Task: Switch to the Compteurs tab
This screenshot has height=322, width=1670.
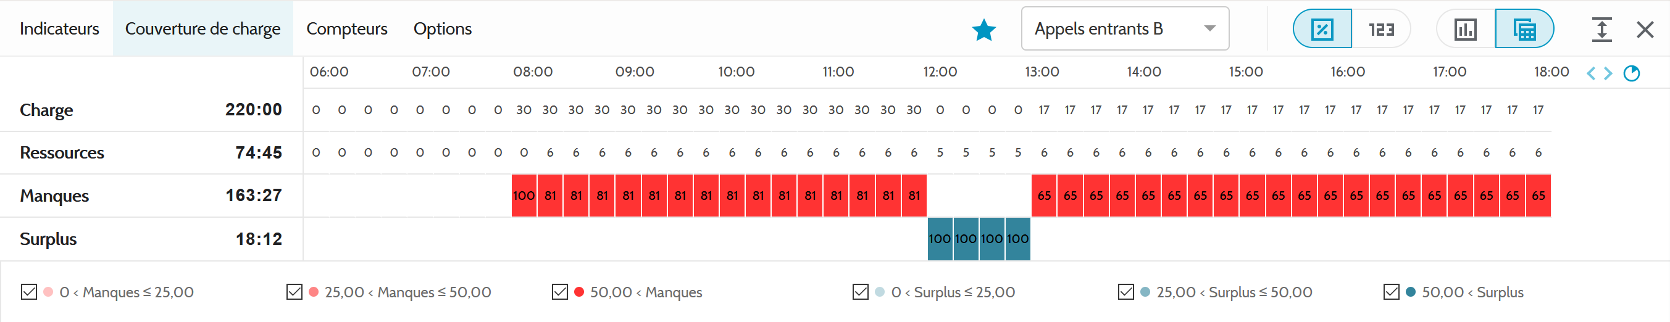Action: pos(347,28)
